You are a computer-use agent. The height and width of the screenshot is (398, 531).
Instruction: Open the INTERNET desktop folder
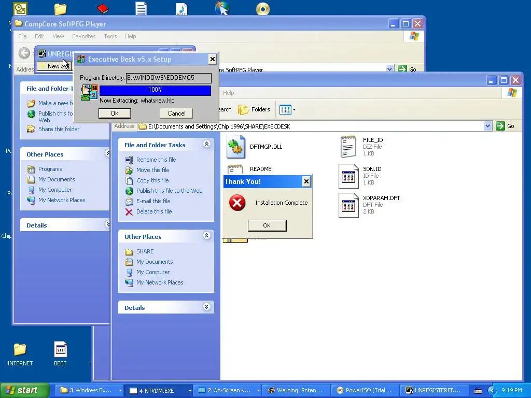pos(20,354)
